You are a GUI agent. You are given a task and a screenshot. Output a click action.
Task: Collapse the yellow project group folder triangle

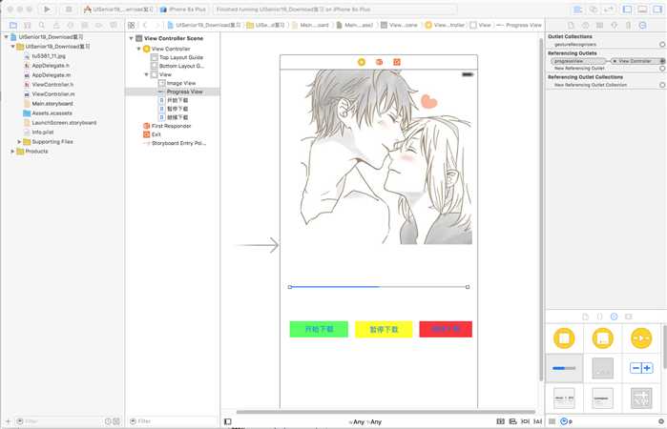coord(12,47)
